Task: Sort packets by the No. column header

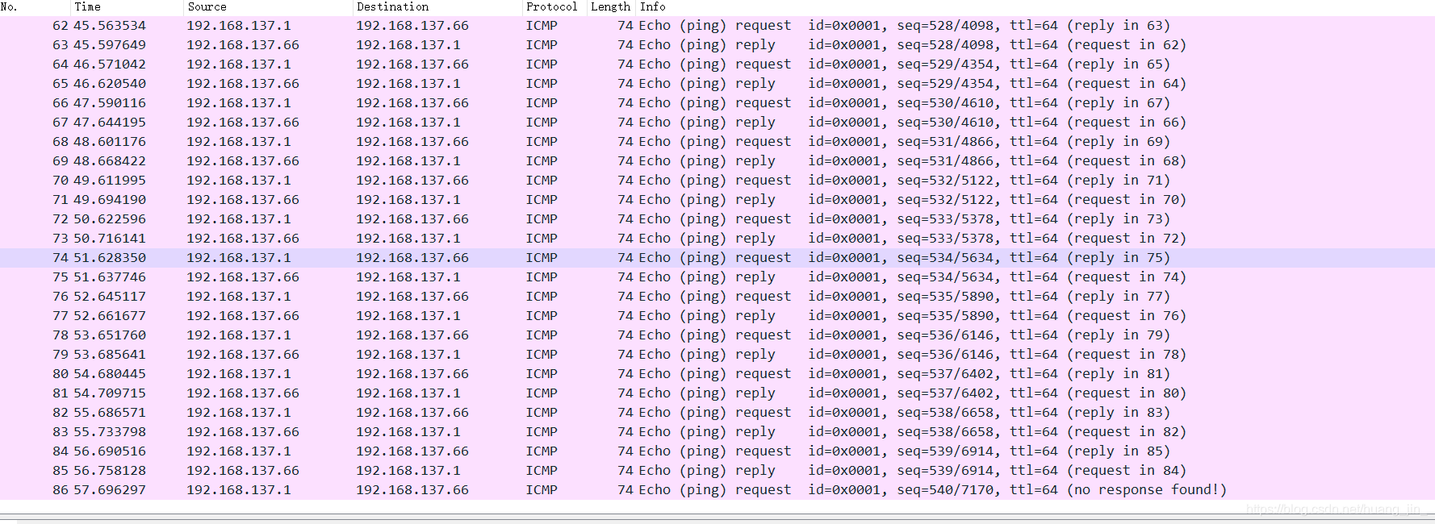Action: coord(35,7)
